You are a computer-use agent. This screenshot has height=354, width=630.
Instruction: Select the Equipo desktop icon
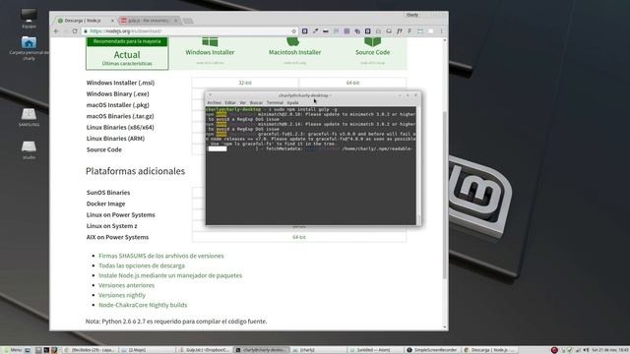coord(29,18)
